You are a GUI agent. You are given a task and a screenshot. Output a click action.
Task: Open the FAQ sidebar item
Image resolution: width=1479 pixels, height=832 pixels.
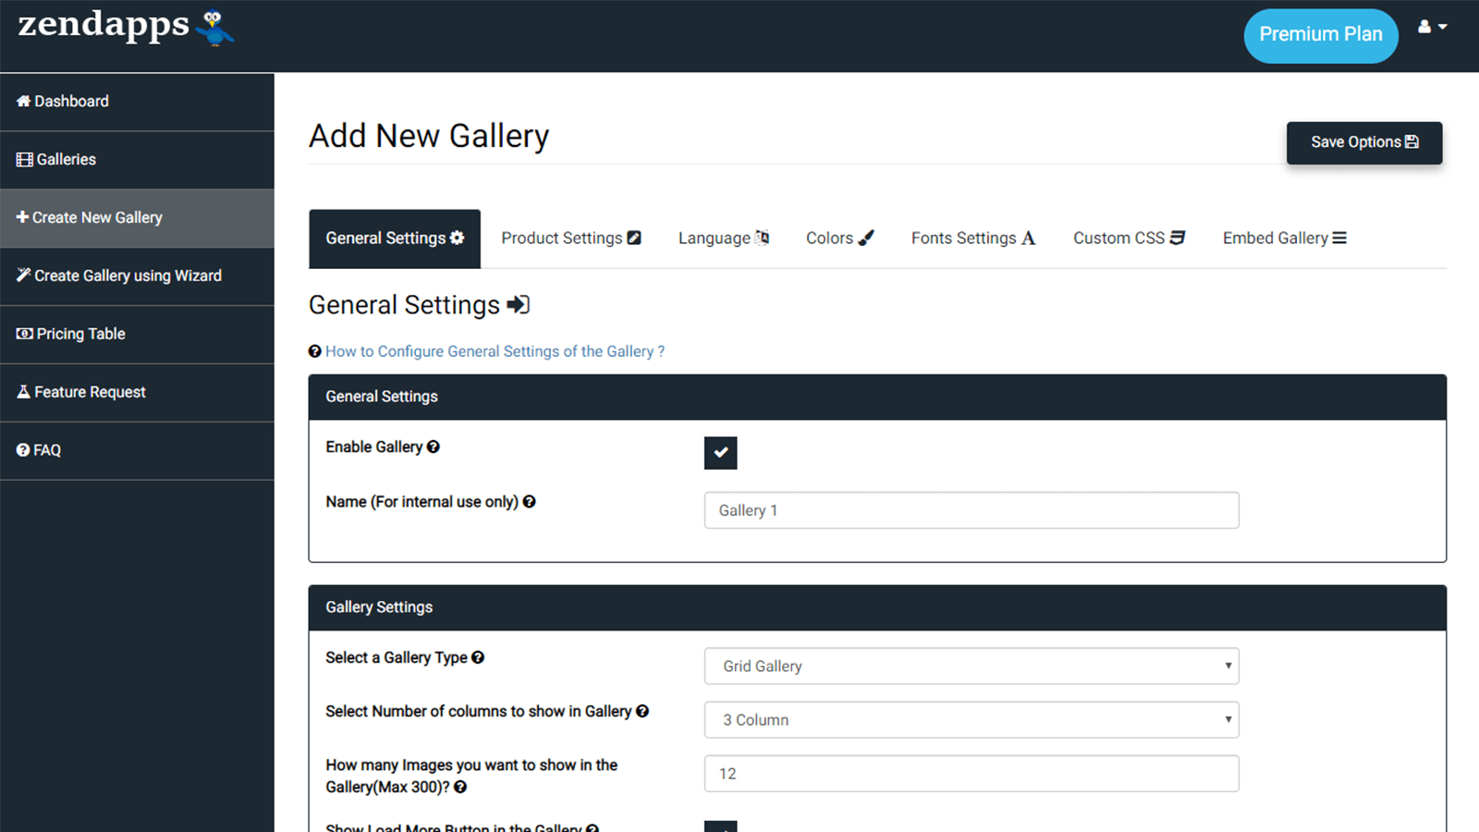pos(137,451)
